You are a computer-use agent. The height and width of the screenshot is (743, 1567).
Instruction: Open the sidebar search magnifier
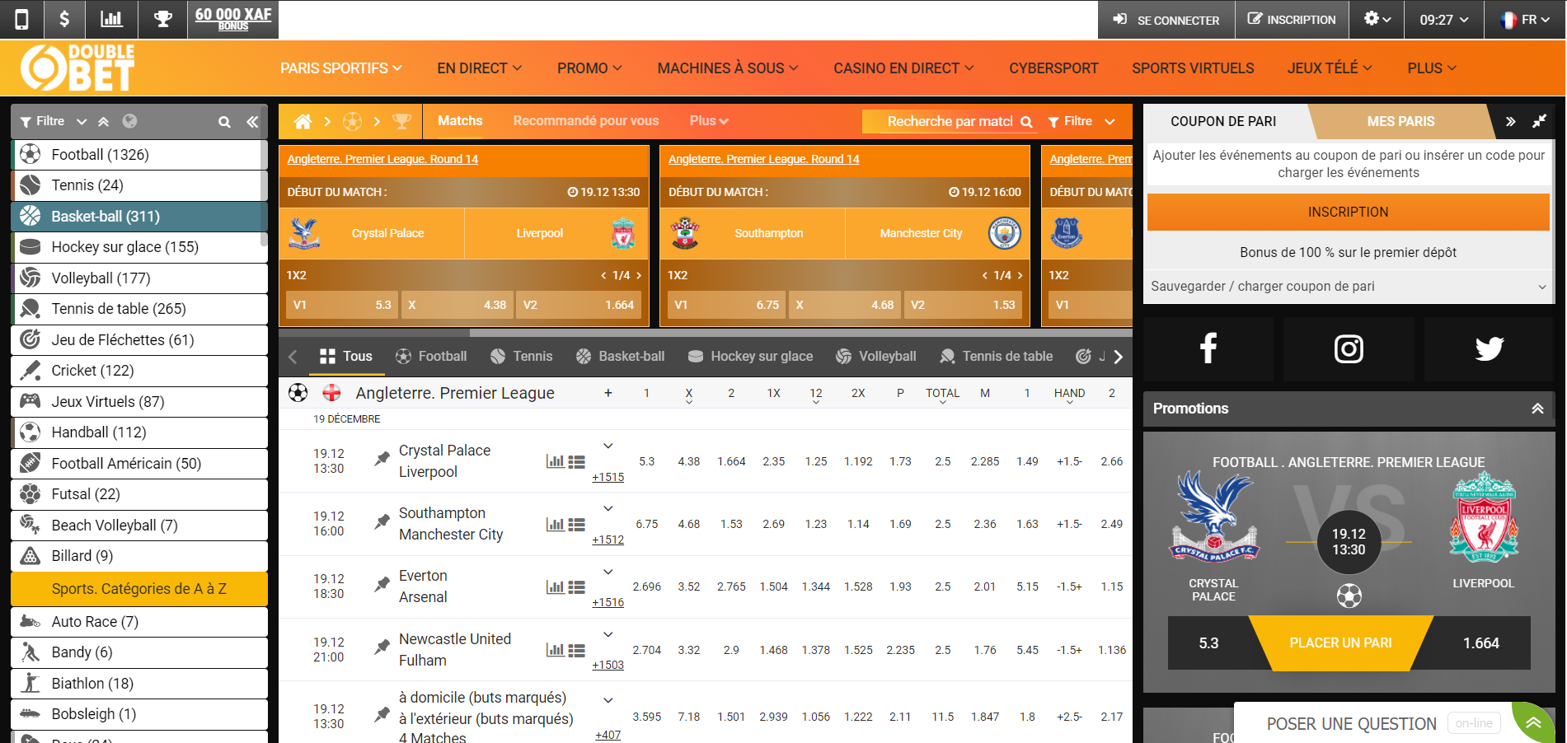pyautogui.click(x=224, y=122)
